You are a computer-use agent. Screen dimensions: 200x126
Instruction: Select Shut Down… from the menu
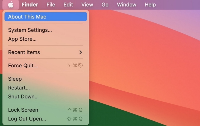click(x=46, y=97)
